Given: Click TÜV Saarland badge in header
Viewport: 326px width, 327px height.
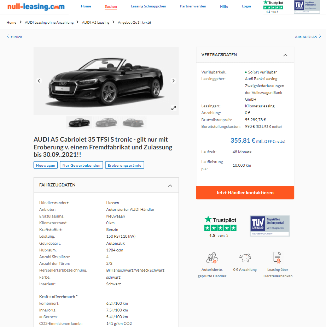Looking at the screenshot, I should (x=307, y=7).
